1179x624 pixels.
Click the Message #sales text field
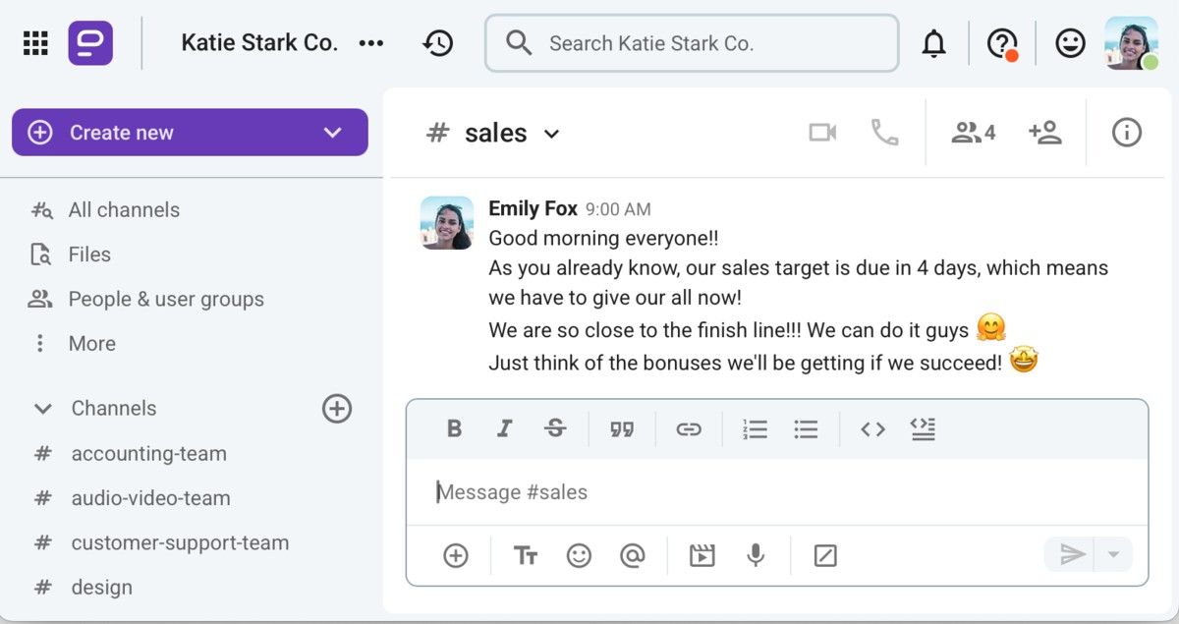776,492
